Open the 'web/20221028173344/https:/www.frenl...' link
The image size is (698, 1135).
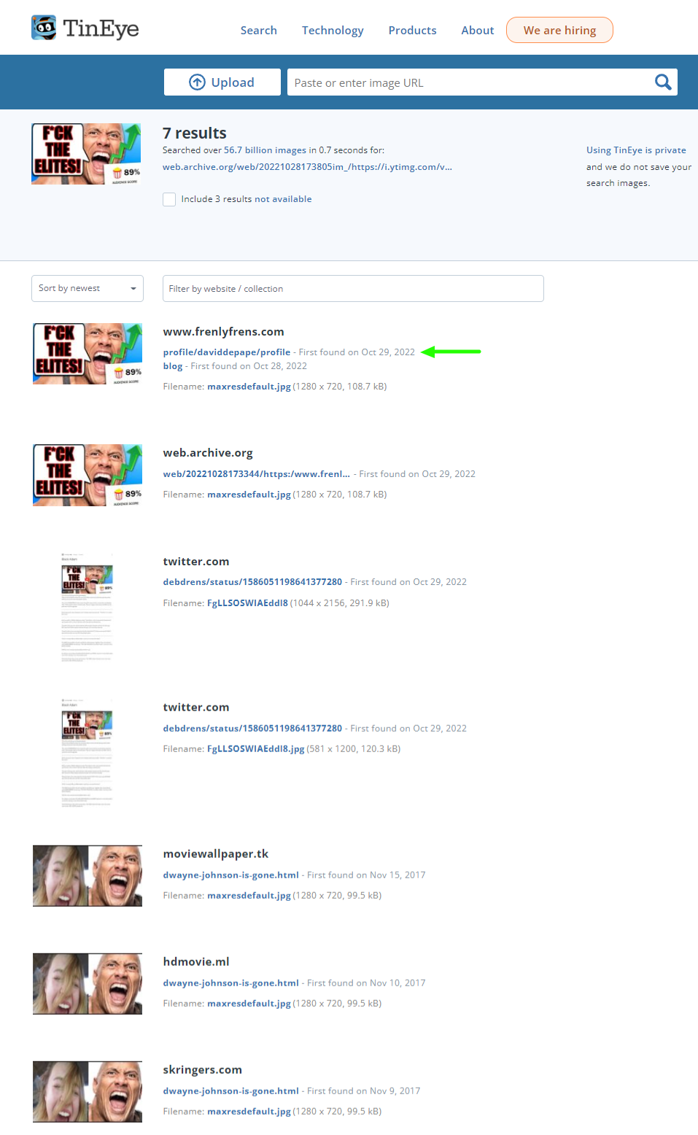(x=257, y=474)
